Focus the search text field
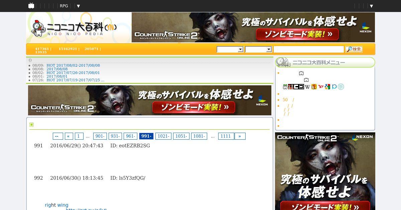Image resolution: width=401 pixels, height=210 pixels. click(308, 49)
